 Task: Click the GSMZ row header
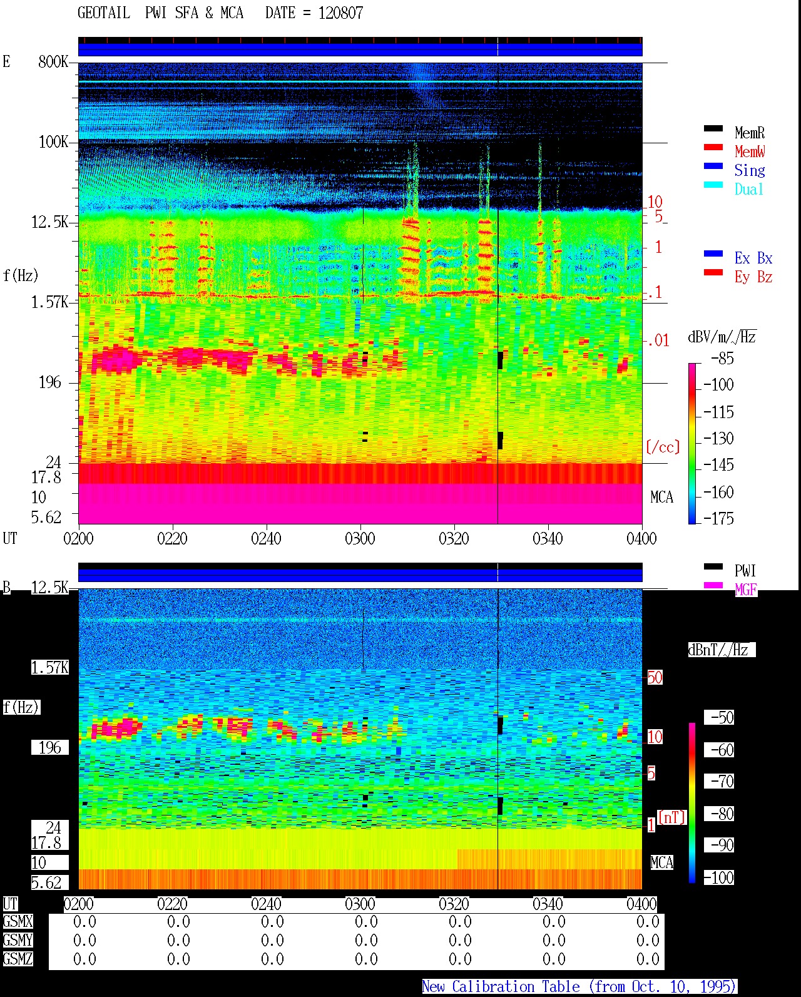pos(18,959)
